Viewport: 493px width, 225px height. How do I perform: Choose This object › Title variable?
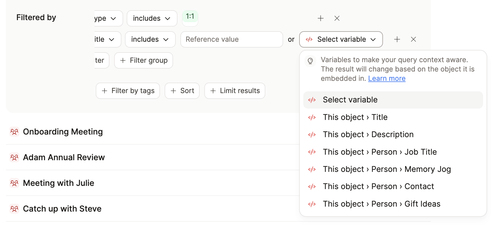point(355,117)
